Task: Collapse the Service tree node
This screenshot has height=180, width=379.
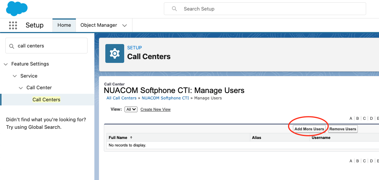Action: [x=15, y=76]
